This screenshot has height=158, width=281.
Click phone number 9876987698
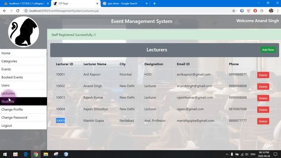pos(238,109)
